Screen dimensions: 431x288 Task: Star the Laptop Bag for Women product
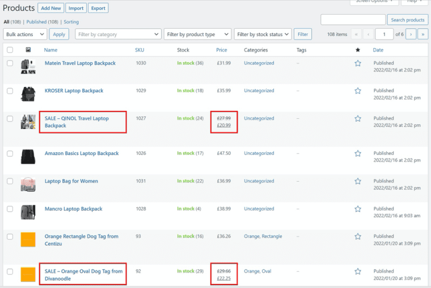pyautogui.click(x=358, y=181)
